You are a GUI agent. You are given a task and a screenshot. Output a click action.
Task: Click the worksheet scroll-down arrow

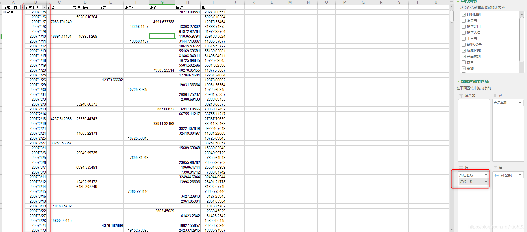pyautogui.click(x=452, y=230)
